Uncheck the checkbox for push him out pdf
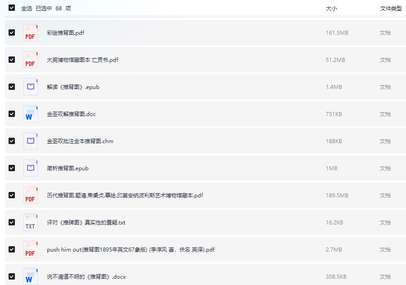This screenshot has height=285, width=406. click(x=12, y=249)
